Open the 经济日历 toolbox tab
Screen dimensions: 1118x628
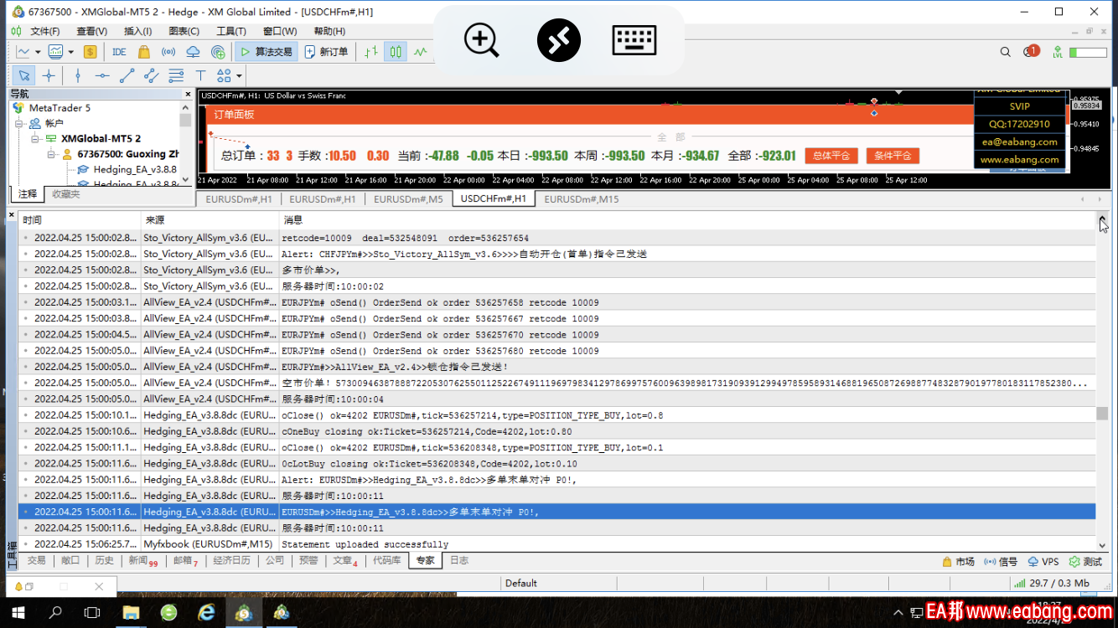pyautogui.click(x=231, y=560)
